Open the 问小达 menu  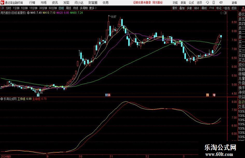tap(79, 3)
